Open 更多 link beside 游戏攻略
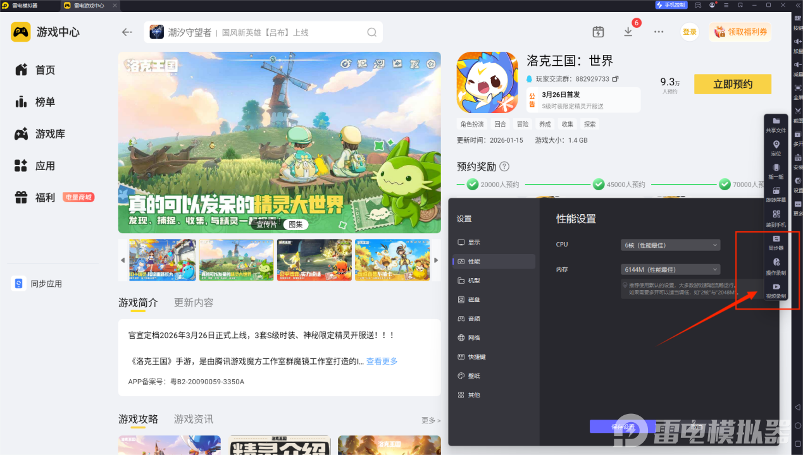 click(431, 420)
